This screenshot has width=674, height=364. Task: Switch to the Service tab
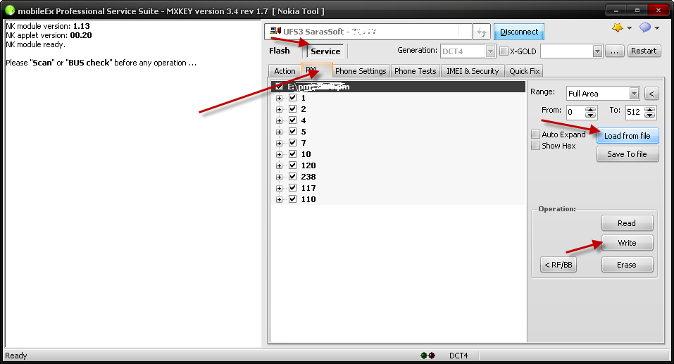pos(325,51)
